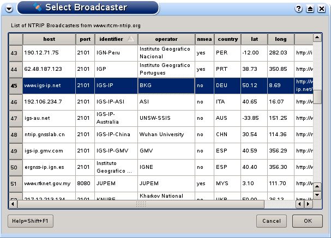This screenshot has height=238, width=331.
Task: Click the operator column header
Action: point(166,39)
